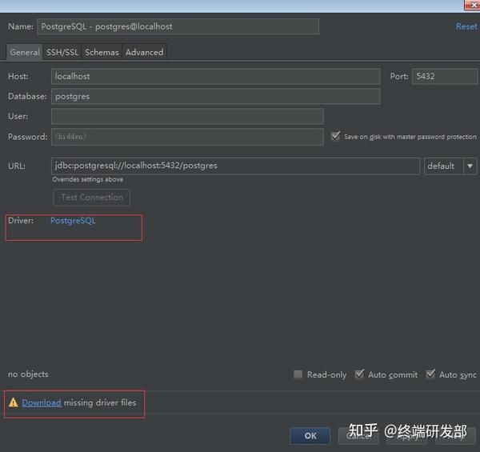Close the data source dialog window
Viewport: 480px width, 452px height.
(x=473, y=6)
